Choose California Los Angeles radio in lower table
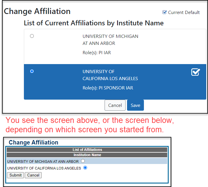 point(85,168)
